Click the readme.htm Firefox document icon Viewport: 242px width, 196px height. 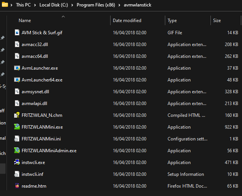(17, 186)
